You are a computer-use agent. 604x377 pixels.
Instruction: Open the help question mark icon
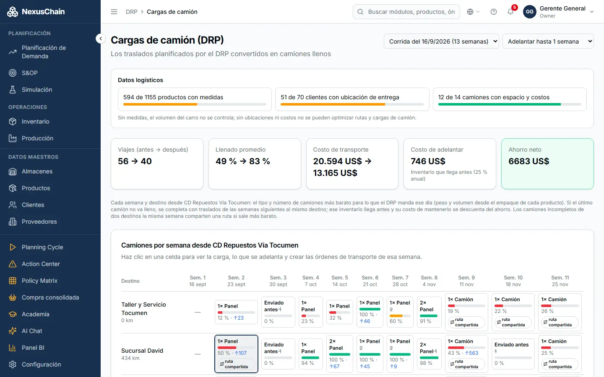[x=494, y=12]
